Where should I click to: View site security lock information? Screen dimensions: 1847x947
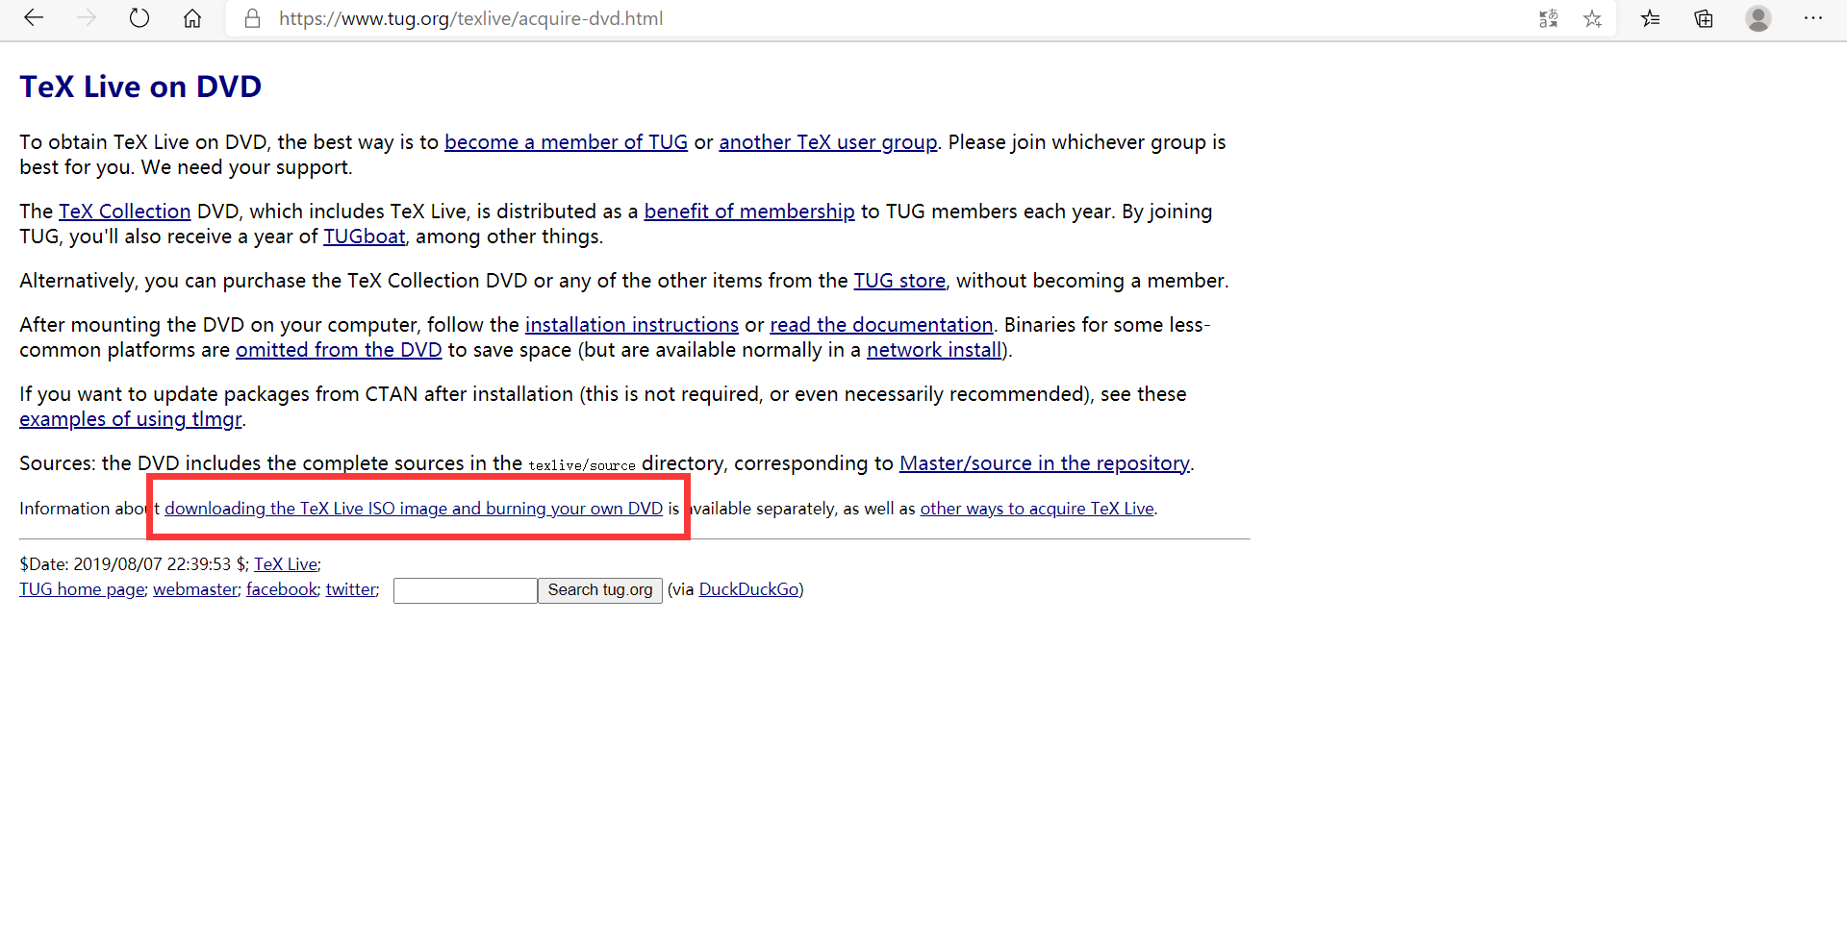click(253, 18)
